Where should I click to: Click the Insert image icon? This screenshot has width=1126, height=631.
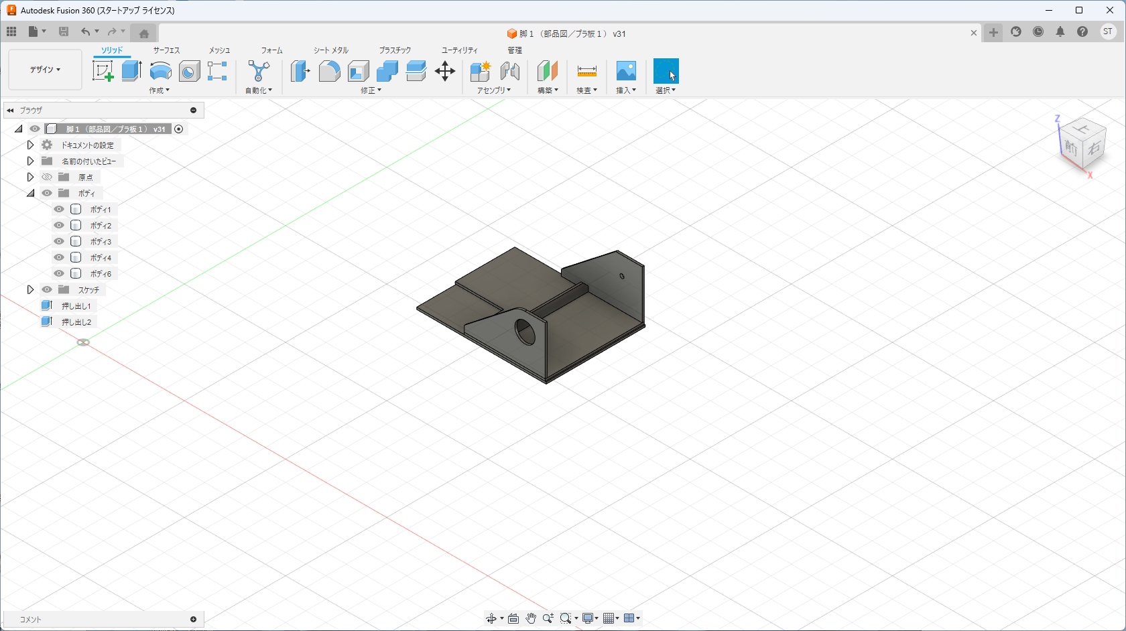626,70
